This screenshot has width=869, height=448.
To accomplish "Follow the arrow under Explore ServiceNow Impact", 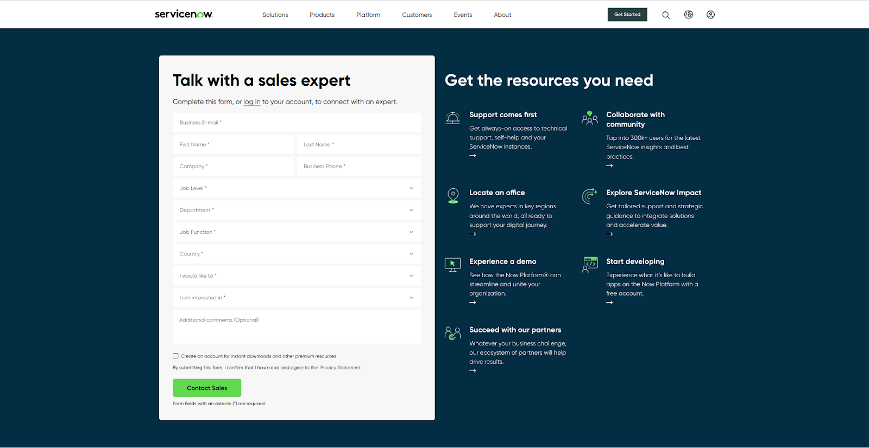I will tap(609, 234).
